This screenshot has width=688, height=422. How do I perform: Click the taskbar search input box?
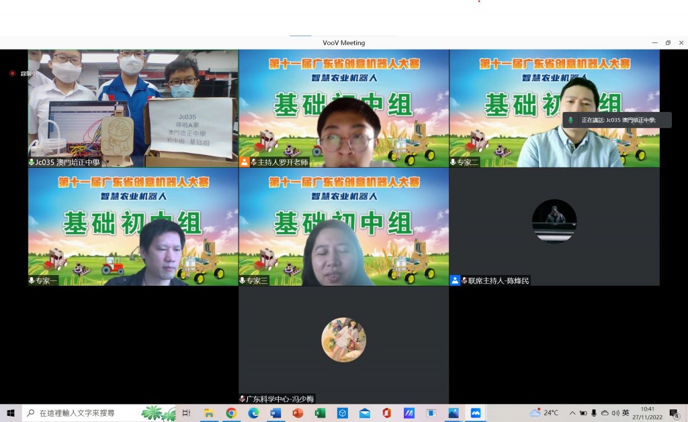pos(87,413)
